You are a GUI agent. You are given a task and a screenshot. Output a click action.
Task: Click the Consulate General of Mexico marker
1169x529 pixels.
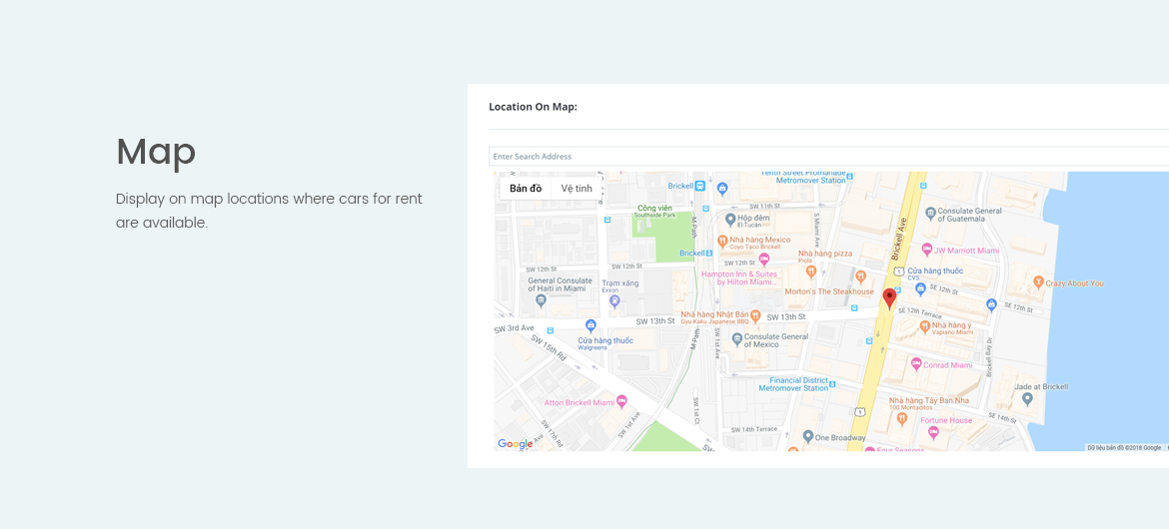pos(737,339)
